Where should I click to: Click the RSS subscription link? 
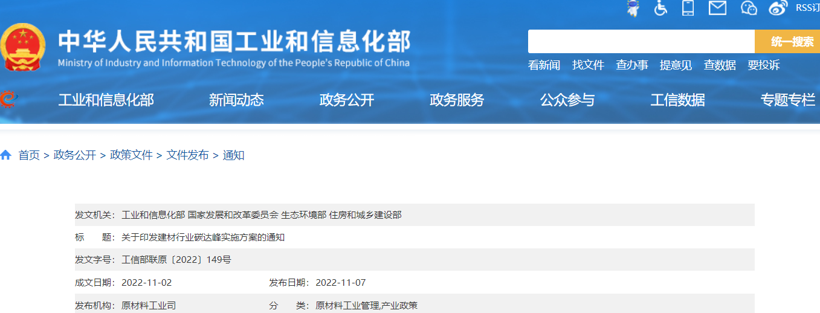(x=807, y=8)
